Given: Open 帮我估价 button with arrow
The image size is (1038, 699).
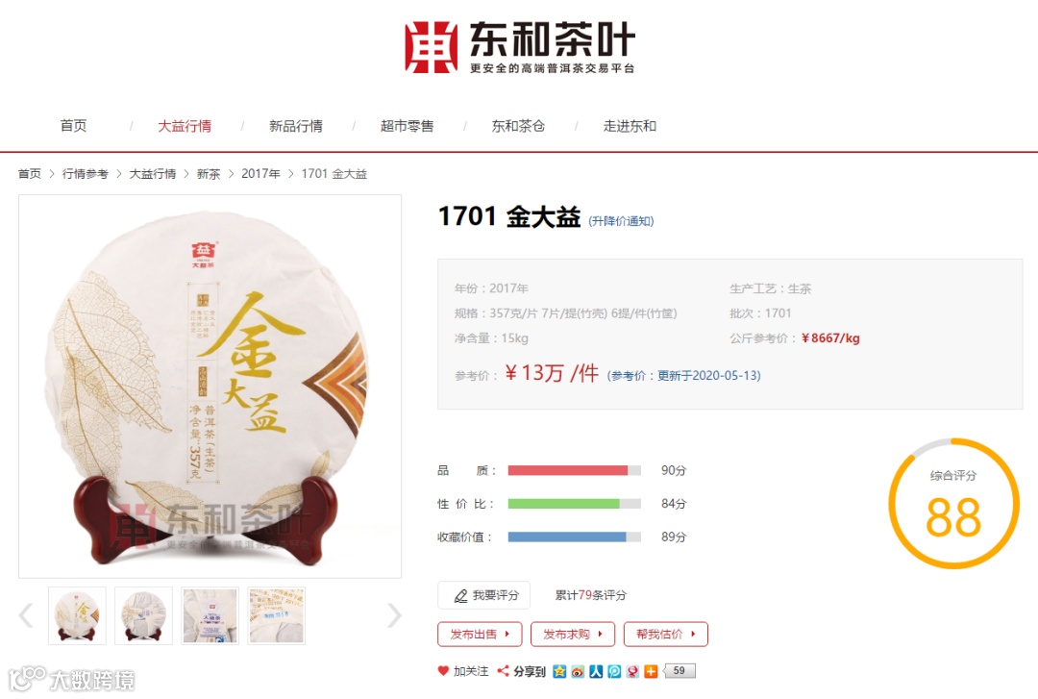Looking at the screenshot, I should point(666,634).
